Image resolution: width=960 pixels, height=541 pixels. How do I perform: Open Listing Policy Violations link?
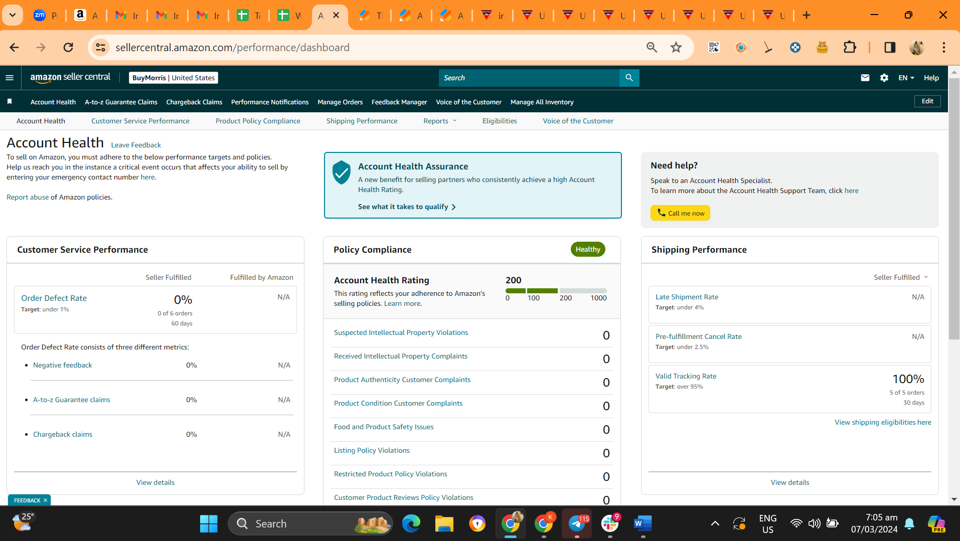click(372, 450)
